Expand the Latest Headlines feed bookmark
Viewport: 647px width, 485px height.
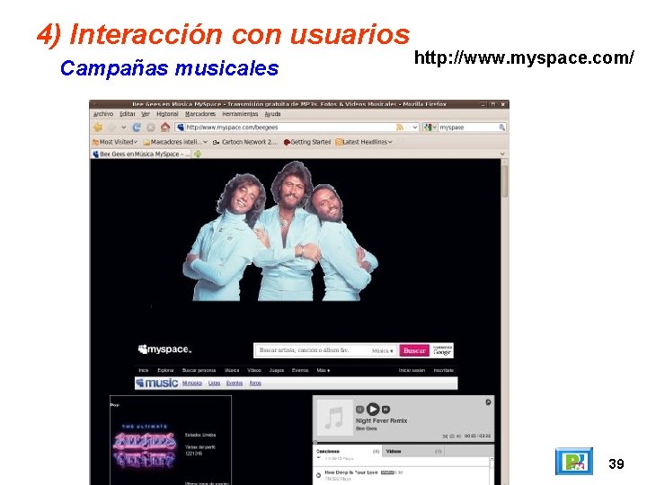tap(364, 142)
